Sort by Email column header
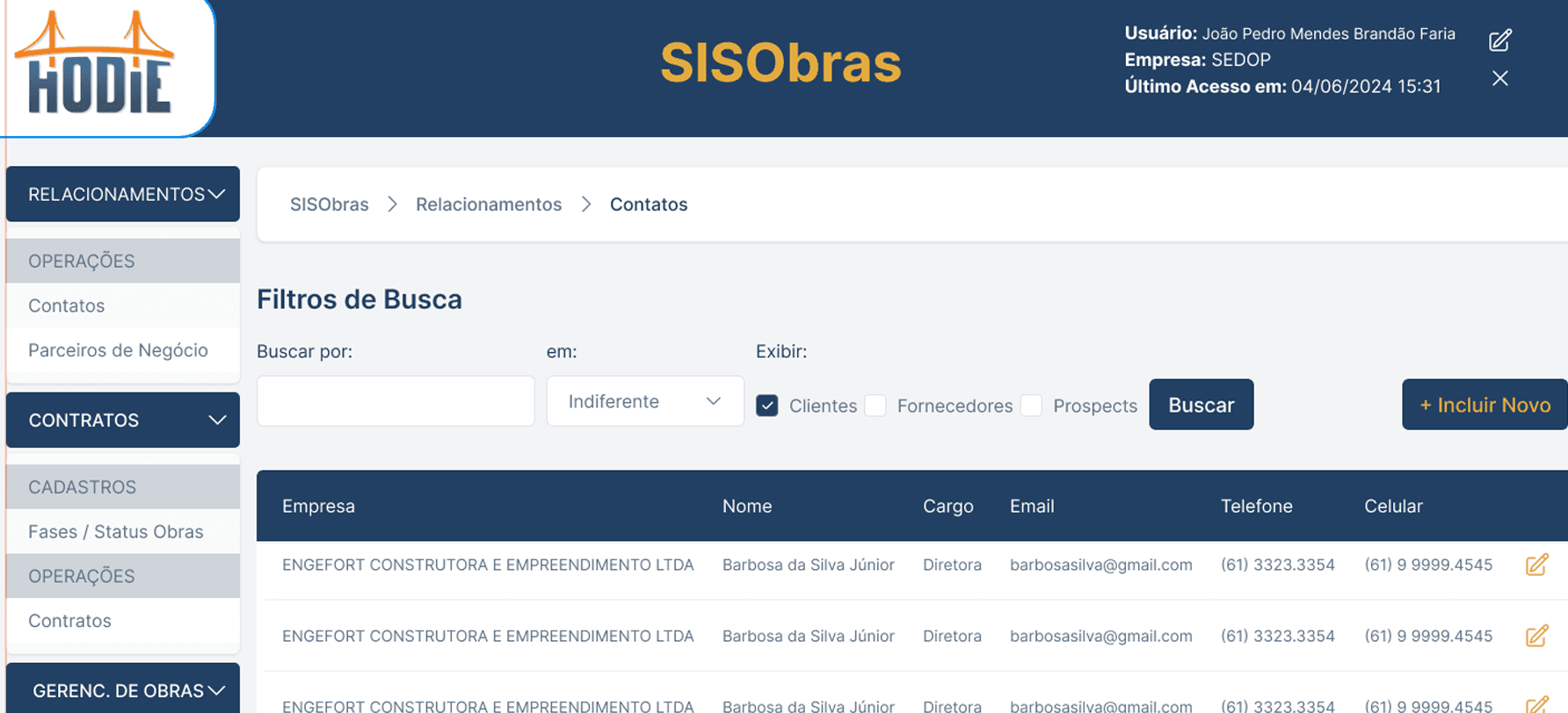Screen dimensions: 1568x713 point(1032,506)
